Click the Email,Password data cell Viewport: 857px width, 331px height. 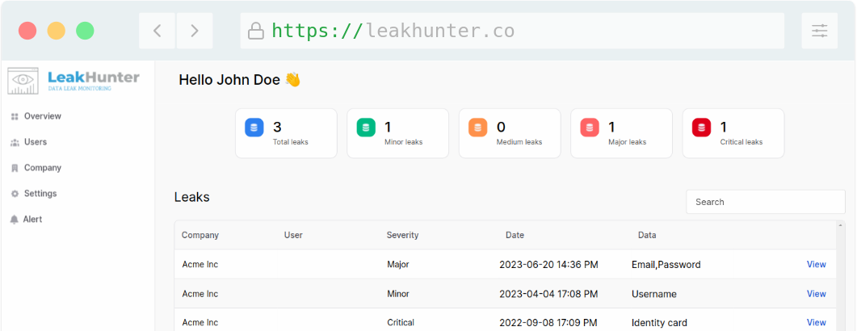666,265
